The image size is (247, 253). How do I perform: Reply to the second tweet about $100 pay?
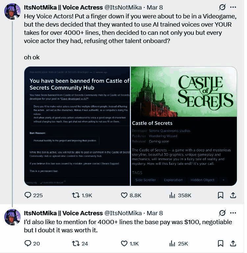28,243
